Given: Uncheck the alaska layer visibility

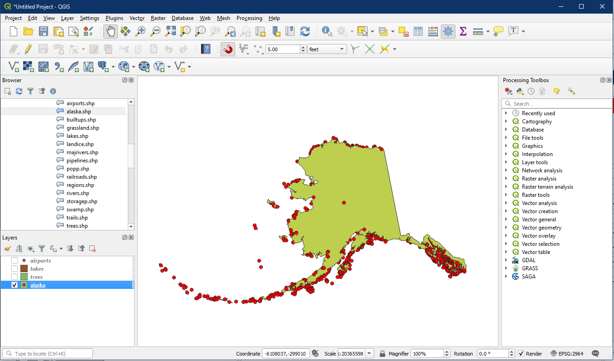Looking at the screenshot, I should click(15, 285).
